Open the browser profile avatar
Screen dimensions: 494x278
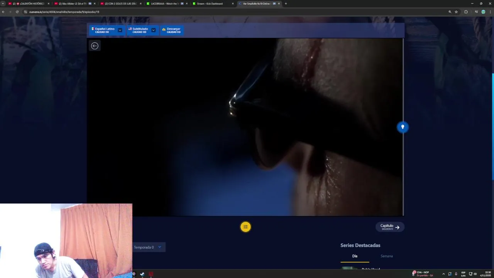(x=483, y=12)
